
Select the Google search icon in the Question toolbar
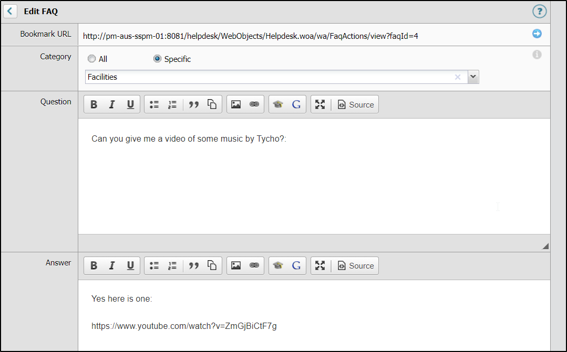[x=296, y=104]
